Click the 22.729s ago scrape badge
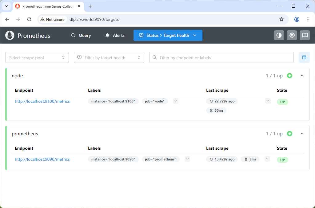 pyautogui.click(x=222, y=102)
